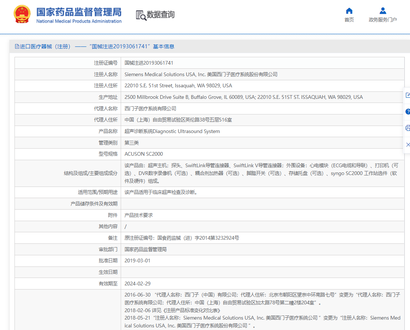Select registration number 国械注进20193061741 value
Viewport: 410px width, 330px height.
coord(149,63)
